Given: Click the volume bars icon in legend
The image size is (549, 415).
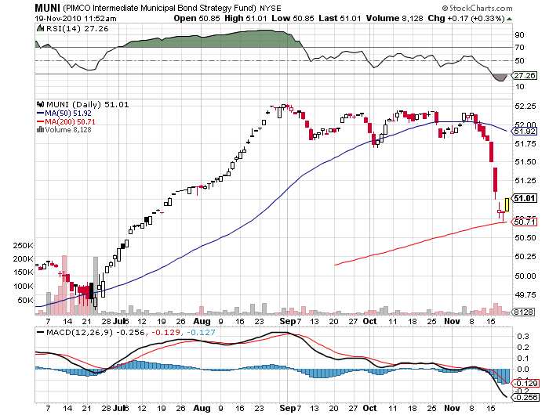Looking at the screenshot, I should pos(40,130).
